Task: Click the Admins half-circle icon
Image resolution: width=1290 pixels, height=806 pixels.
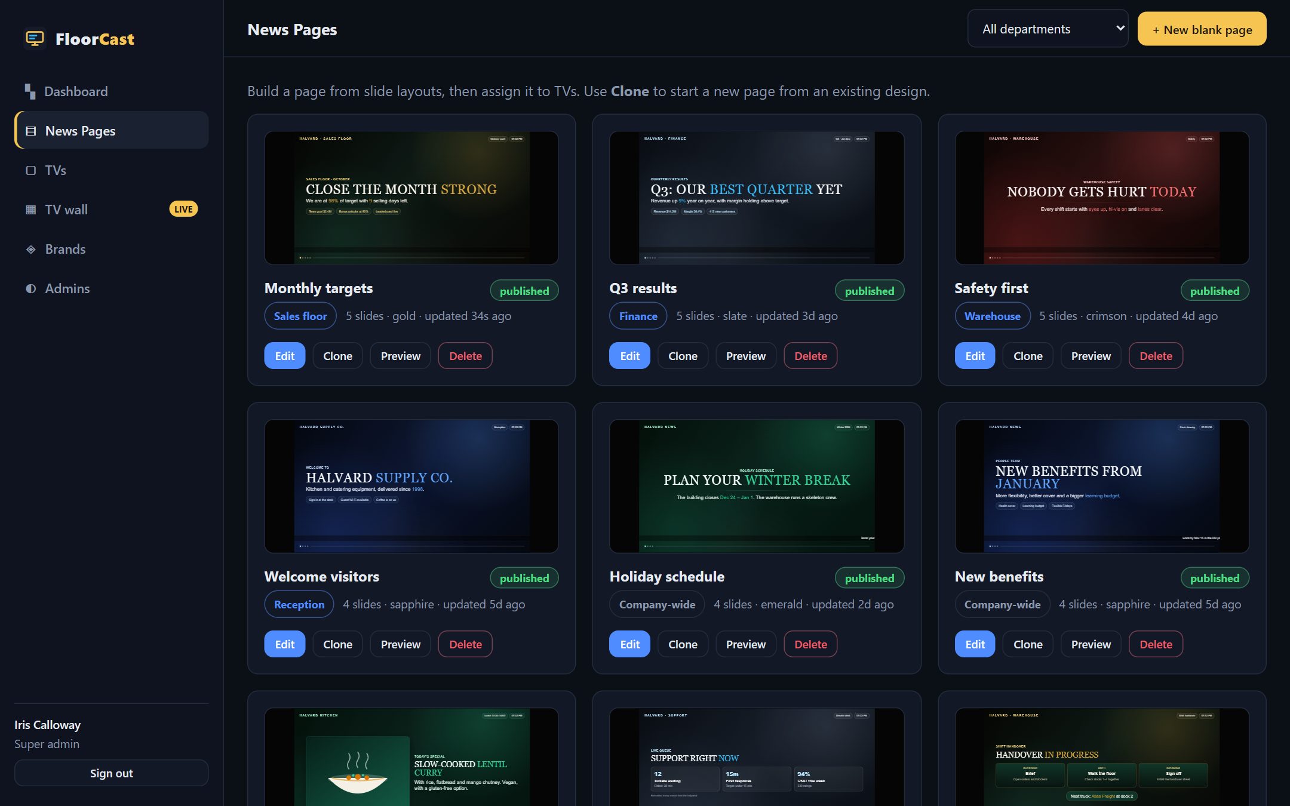Action: tap(31, 288)
